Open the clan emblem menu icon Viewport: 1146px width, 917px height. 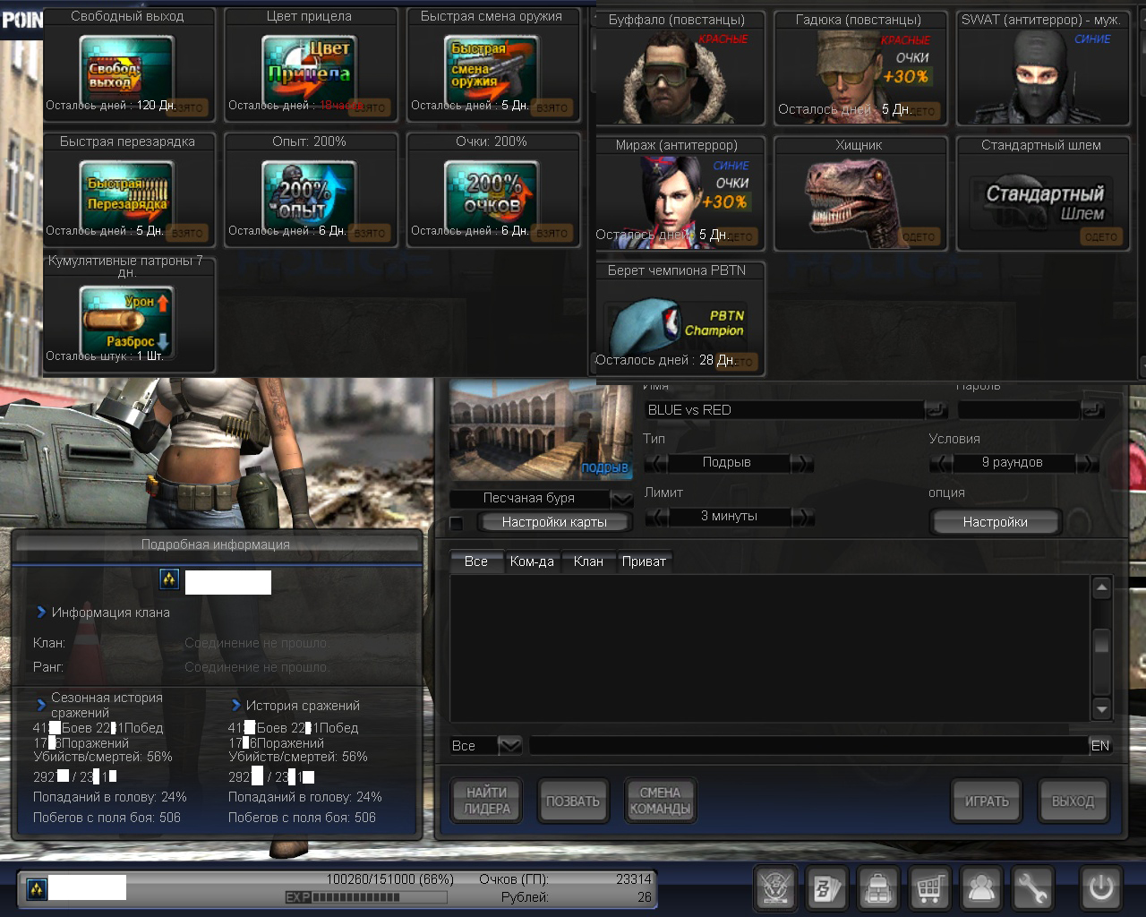[774, 888]
